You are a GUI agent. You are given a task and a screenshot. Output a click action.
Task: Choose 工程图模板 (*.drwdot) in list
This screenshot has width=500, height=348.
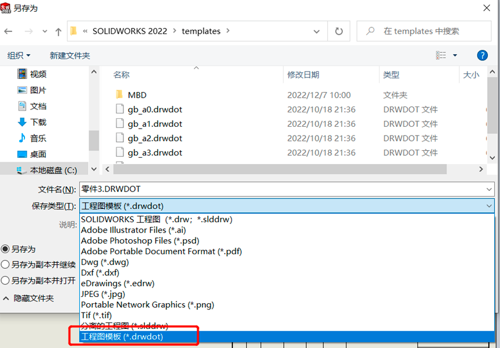click(x=287, y=337)
